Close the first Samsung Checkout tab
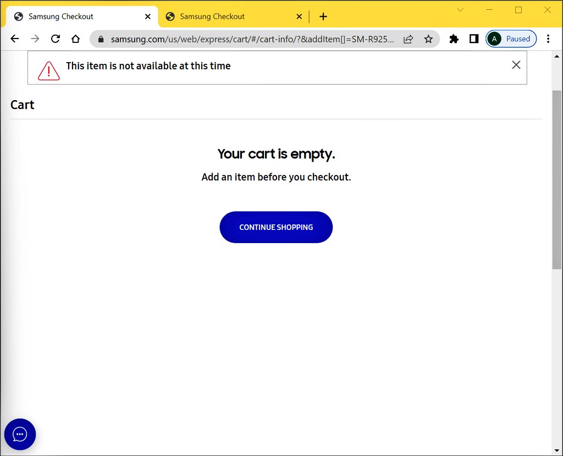Screen dimensions: 563x456 pos(147,17)
